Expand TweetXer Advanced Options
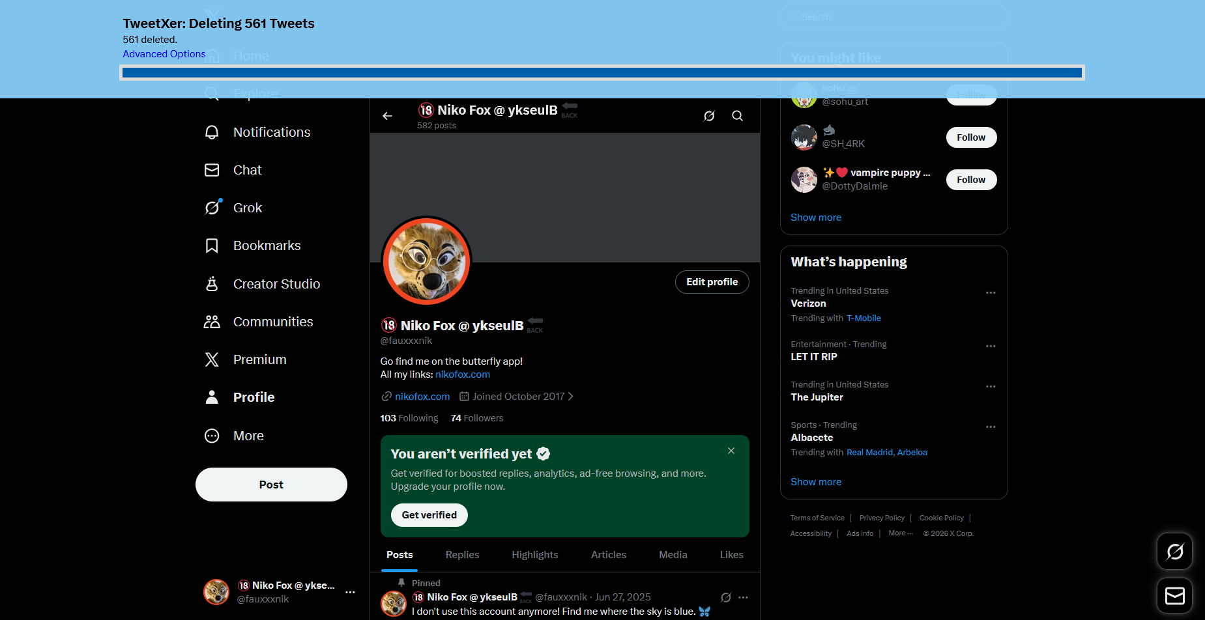The height and width of the screenshot is (620, 1205). pyautogui.click(x=164, y=54)
